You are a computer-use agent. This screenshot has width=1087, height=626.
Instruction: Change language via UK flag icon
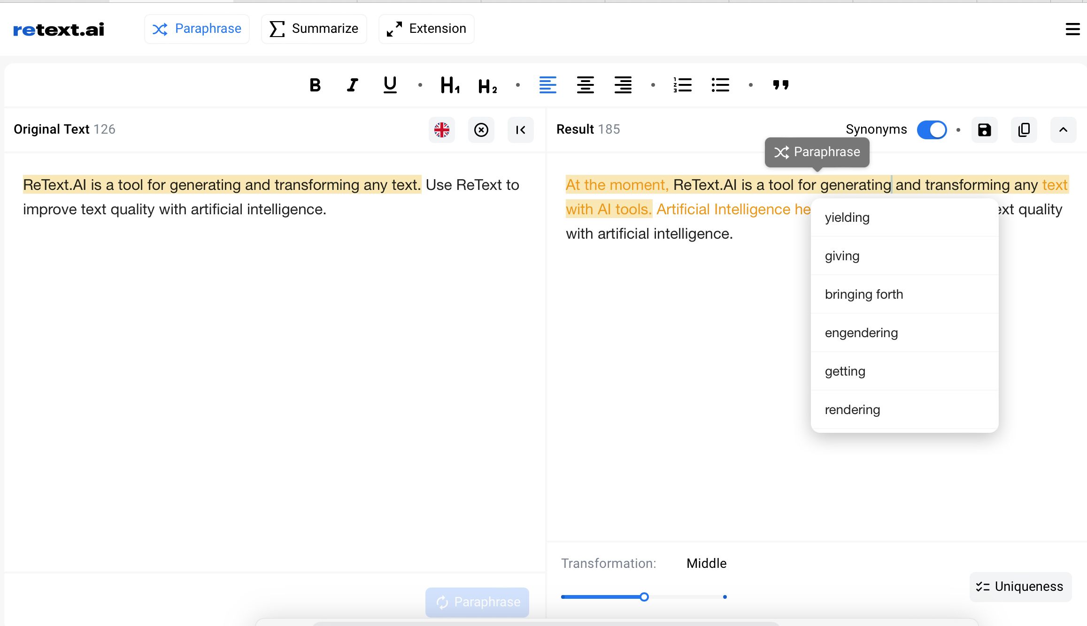tap(442, 130)
